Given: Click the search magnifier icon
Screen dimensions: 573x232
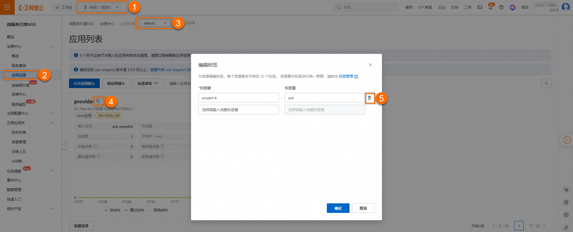Looking at the screenshot, I should click(338, 7).
